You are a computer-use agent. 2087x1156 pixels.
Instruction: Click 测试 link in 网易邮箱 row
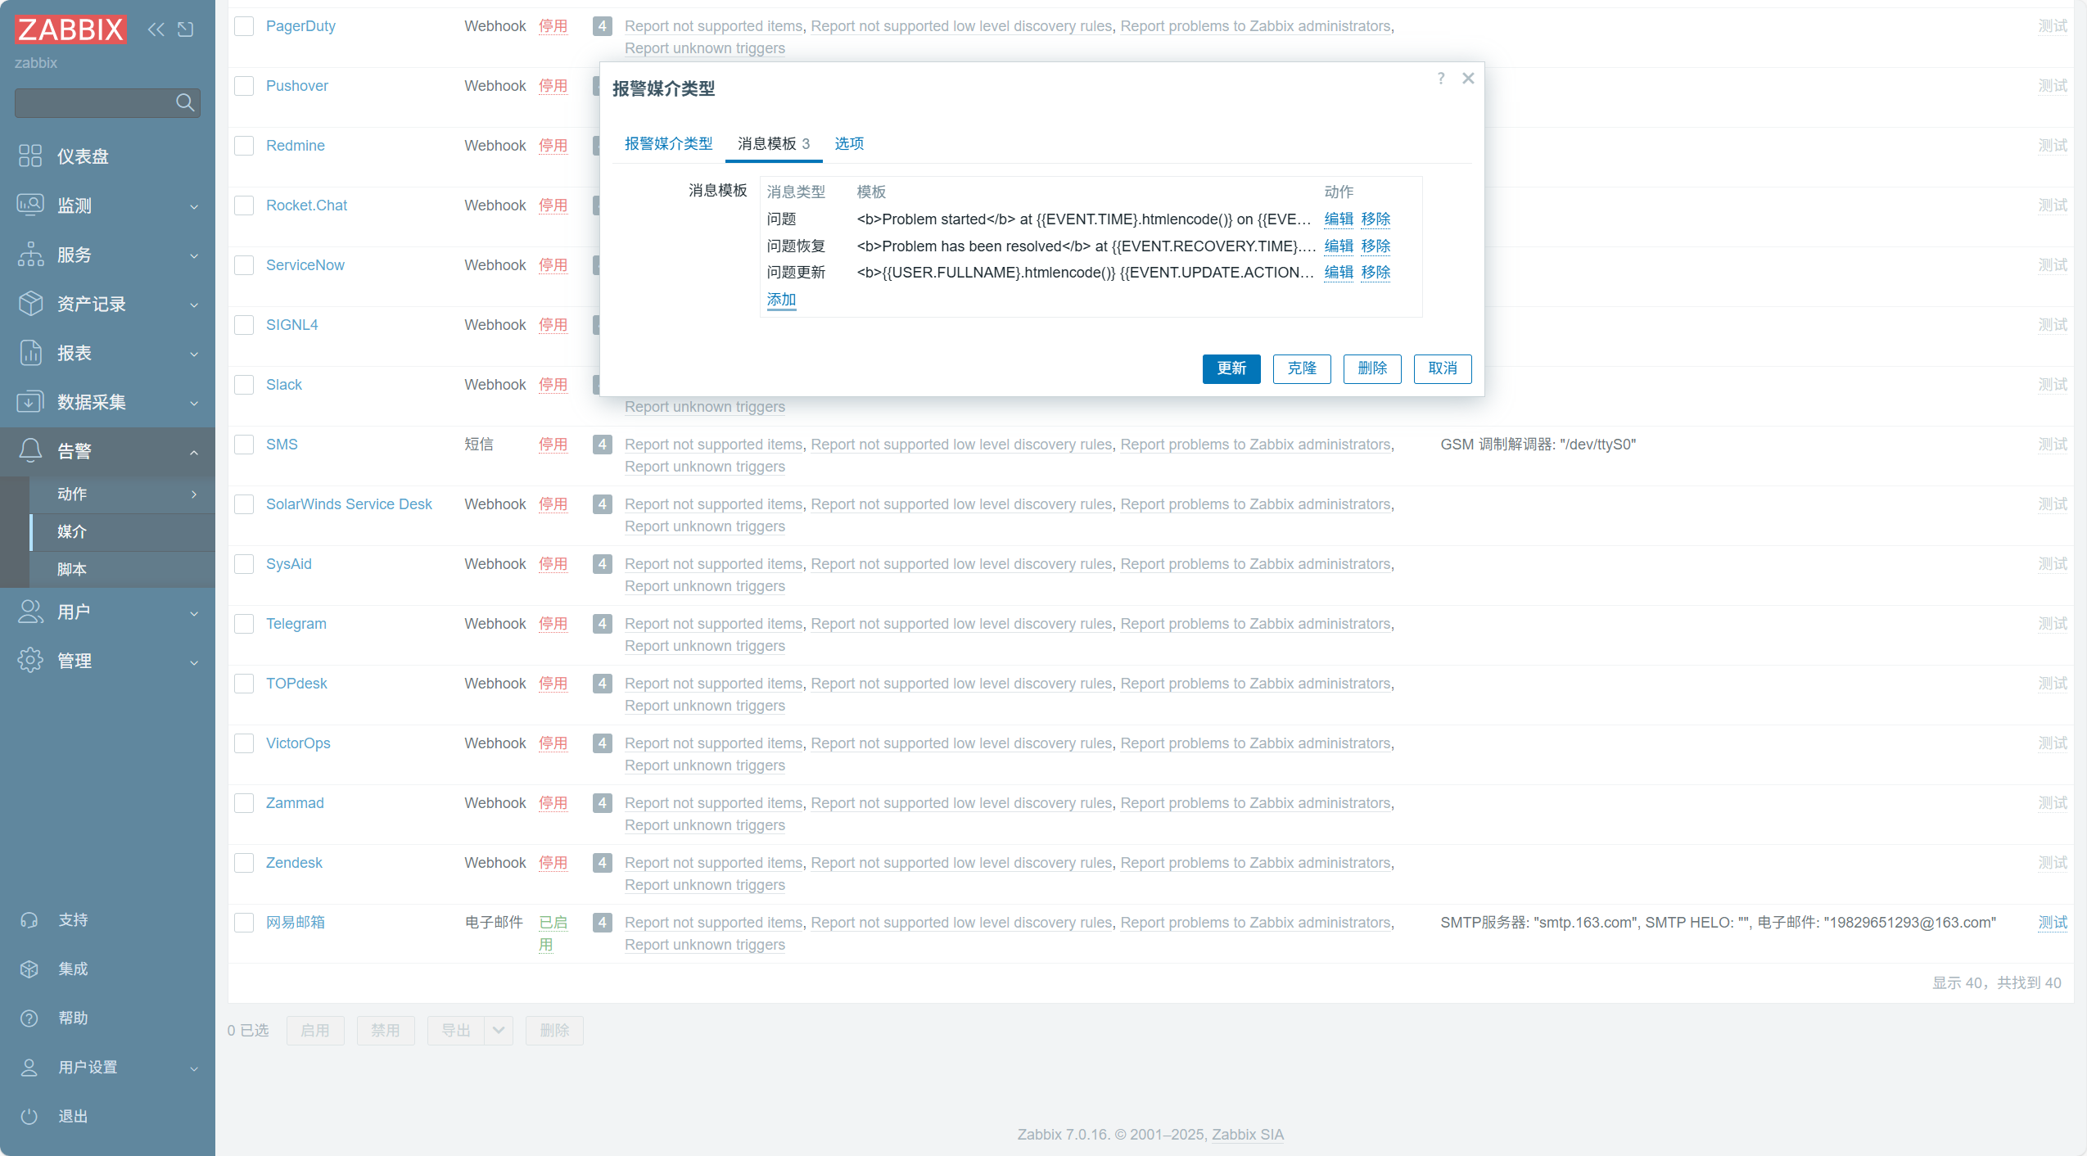click(x=2053, y=923)
